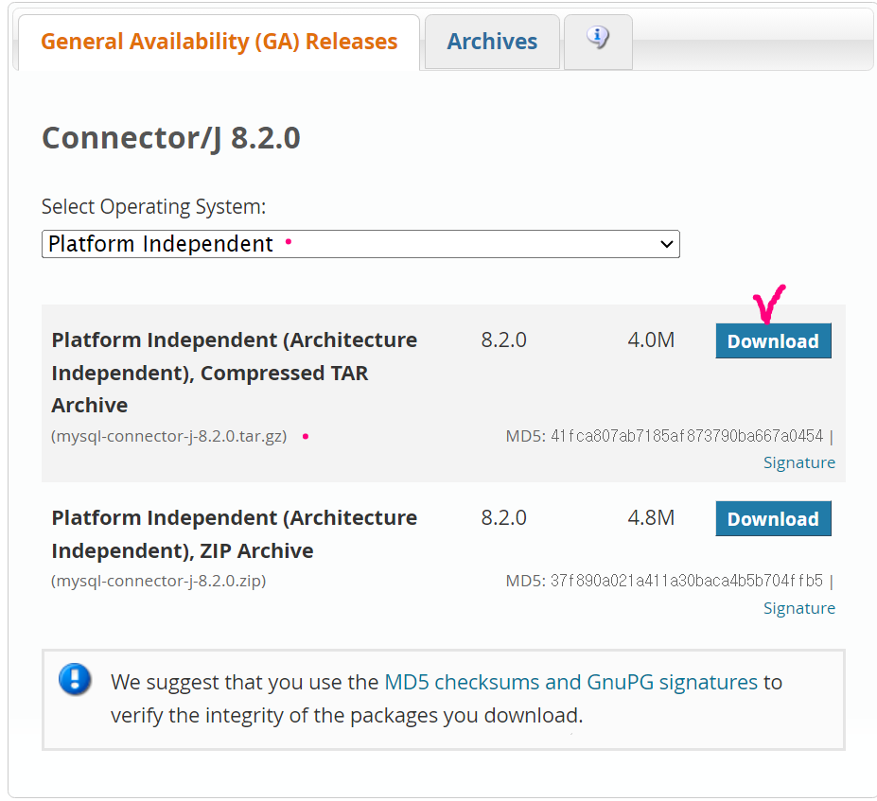Download the ZIP Archive package

click(x=774, y=519)
